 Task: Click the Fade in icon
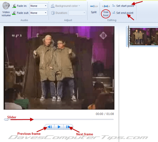[14, 6]
